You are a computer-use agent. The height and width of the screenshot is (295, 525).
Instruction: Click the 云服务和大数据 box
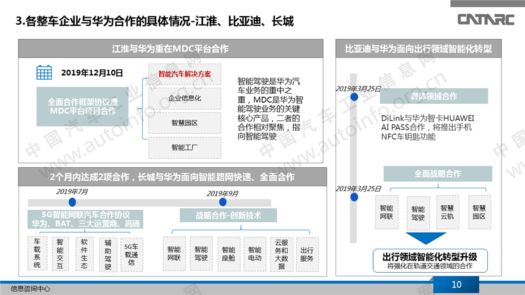(x=282, y=254)
